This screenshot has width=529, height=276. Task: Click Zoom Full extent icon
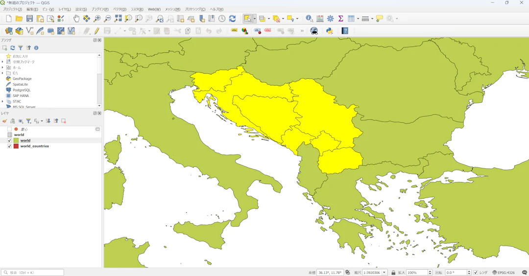[x=118, y=19]
